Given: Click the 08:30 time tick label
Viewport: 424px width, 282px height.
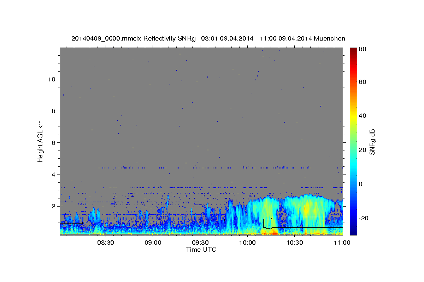Looking at the screenshot, I should pyautogui.click(x=105, y=243).
